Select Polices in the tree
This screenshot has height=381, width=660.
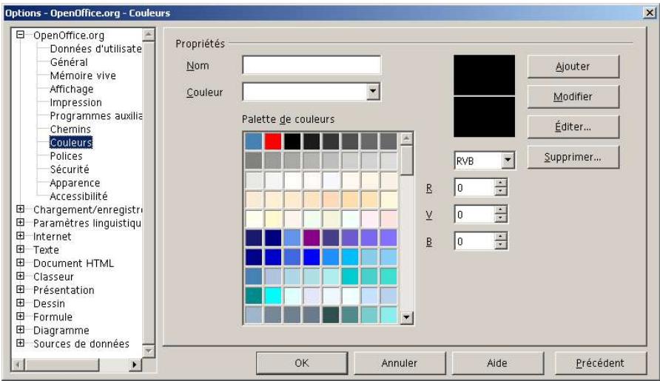66,156
